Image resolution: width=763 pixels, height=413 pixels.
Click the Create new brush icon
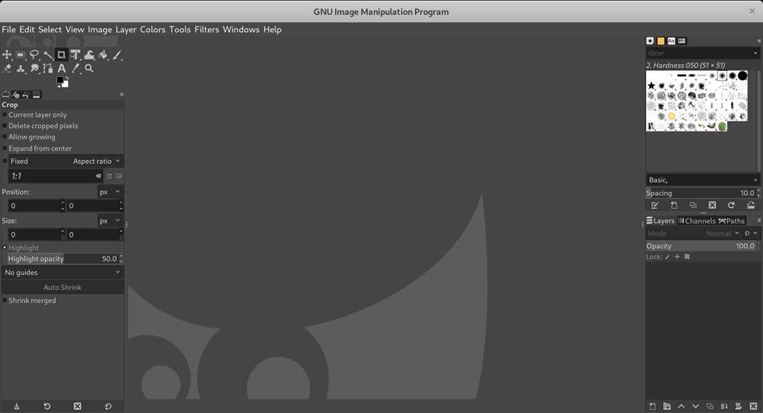[674, 205]
